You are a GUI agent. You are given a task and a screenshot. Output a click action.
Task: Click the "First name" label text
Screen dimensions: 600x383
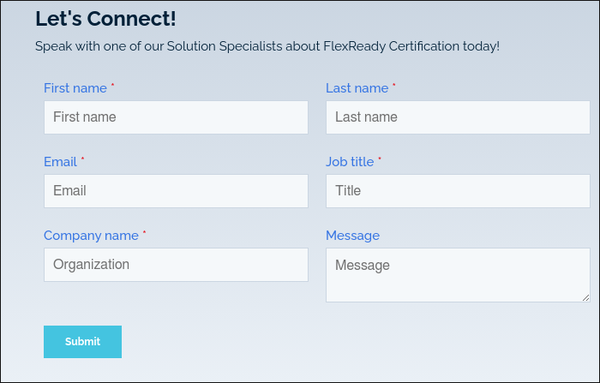click(x=75, y=88)
